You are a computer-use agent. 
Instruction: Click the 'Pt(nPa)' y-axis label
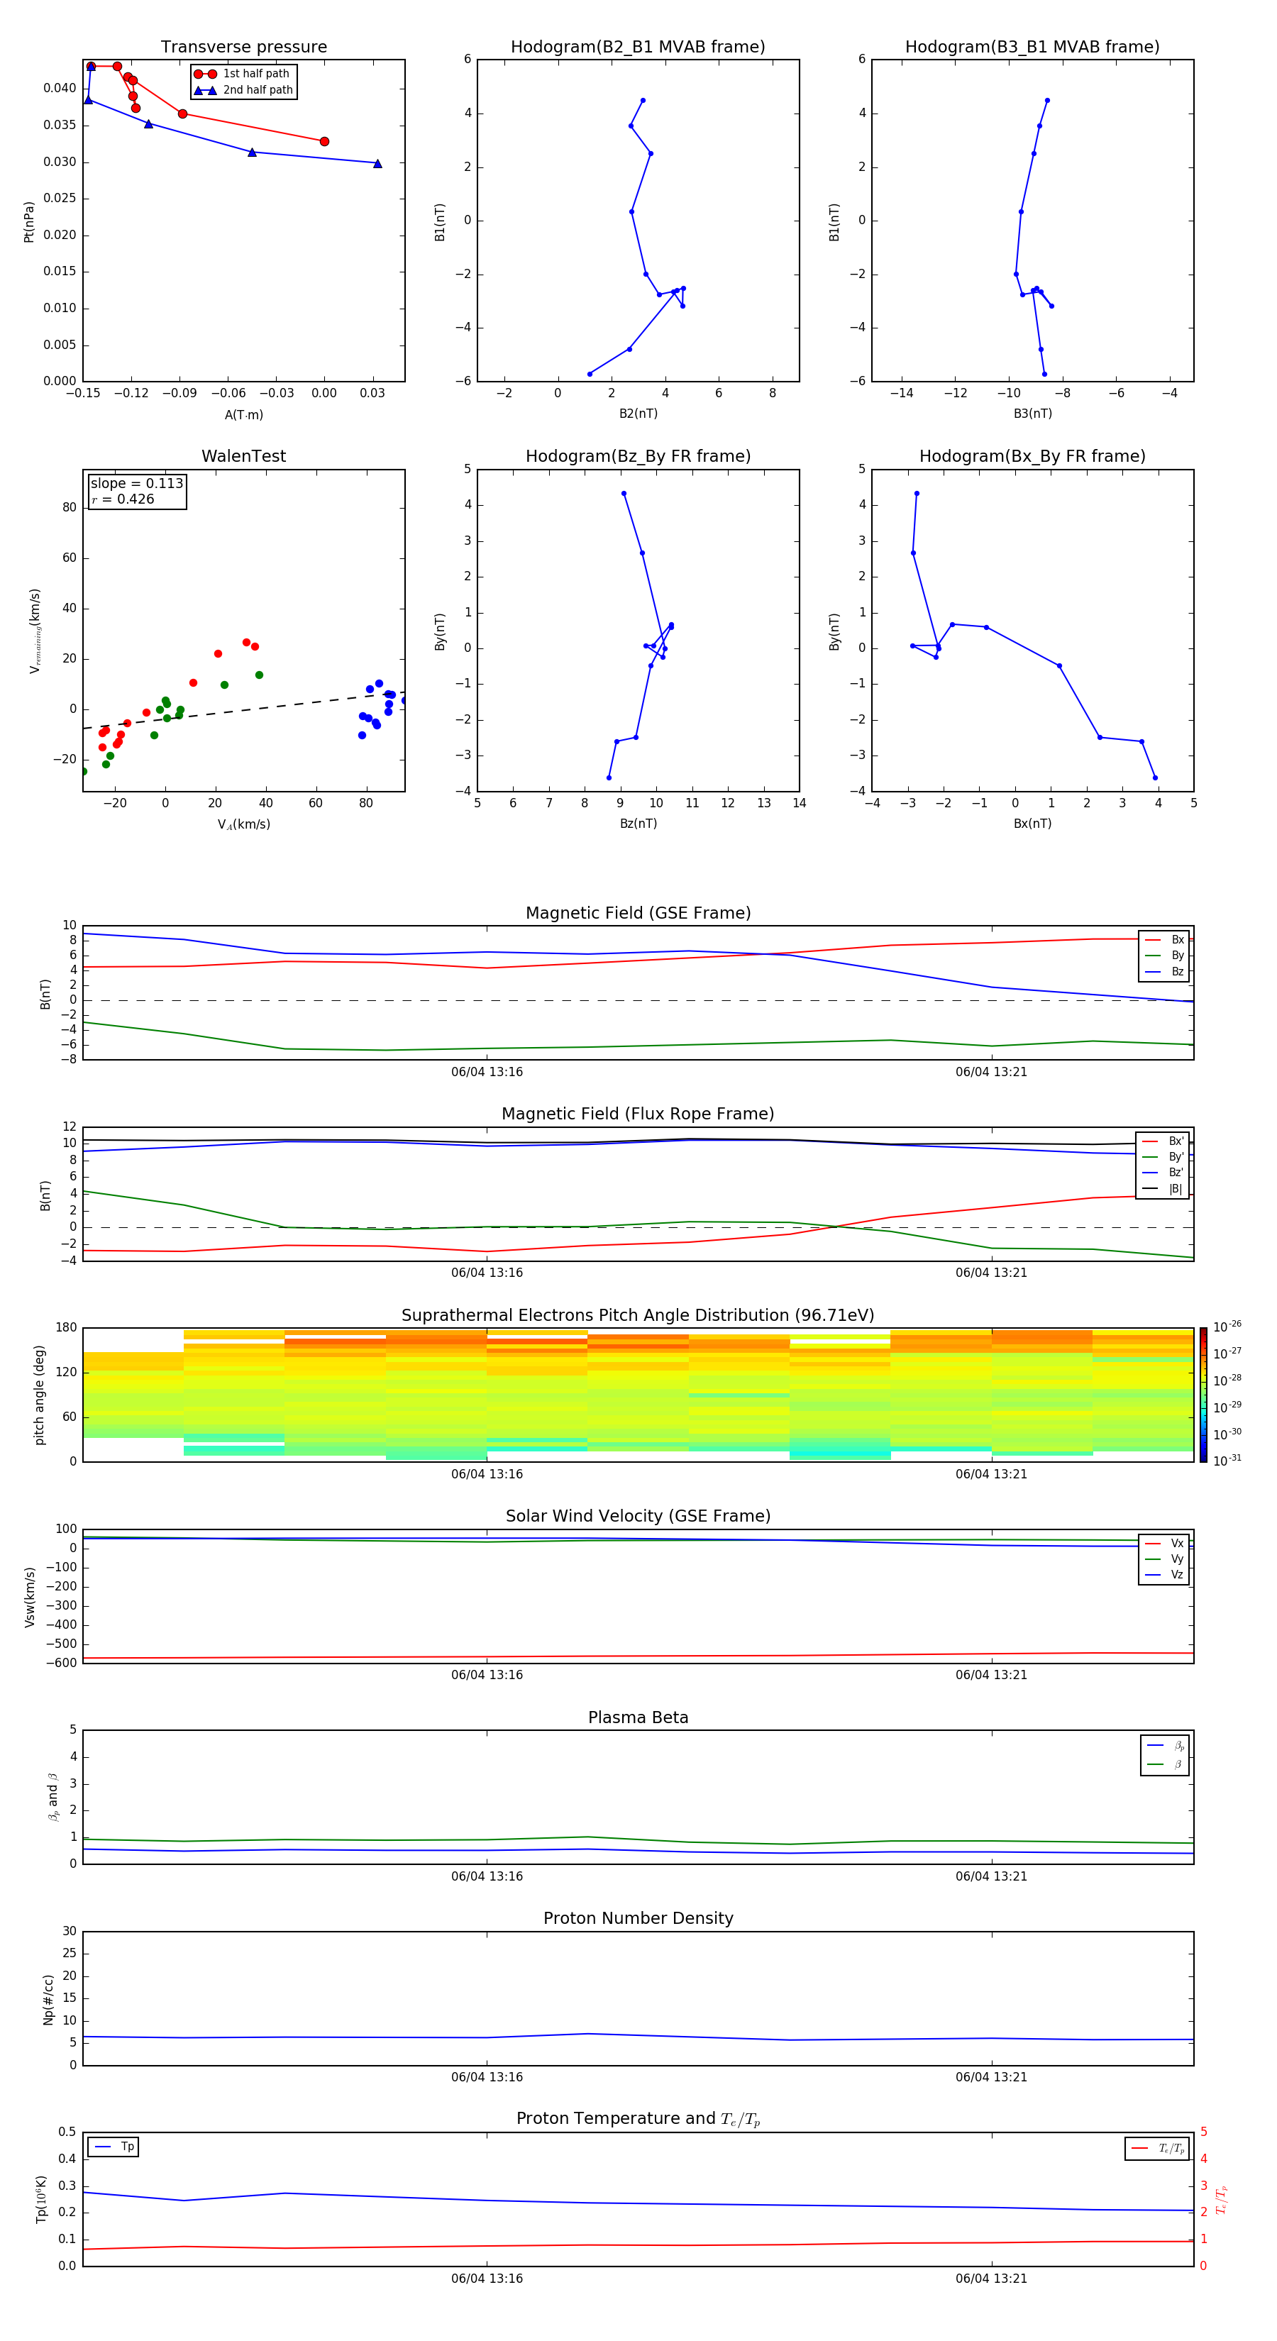(29, 221)
